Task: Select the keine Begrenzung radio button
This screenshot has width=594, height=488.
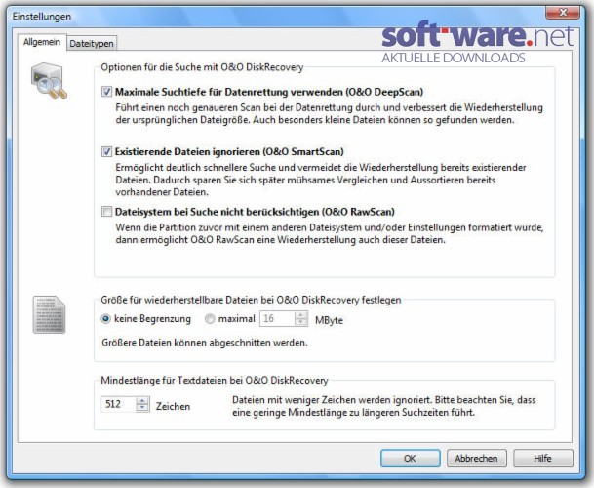Action: point(105,319)
